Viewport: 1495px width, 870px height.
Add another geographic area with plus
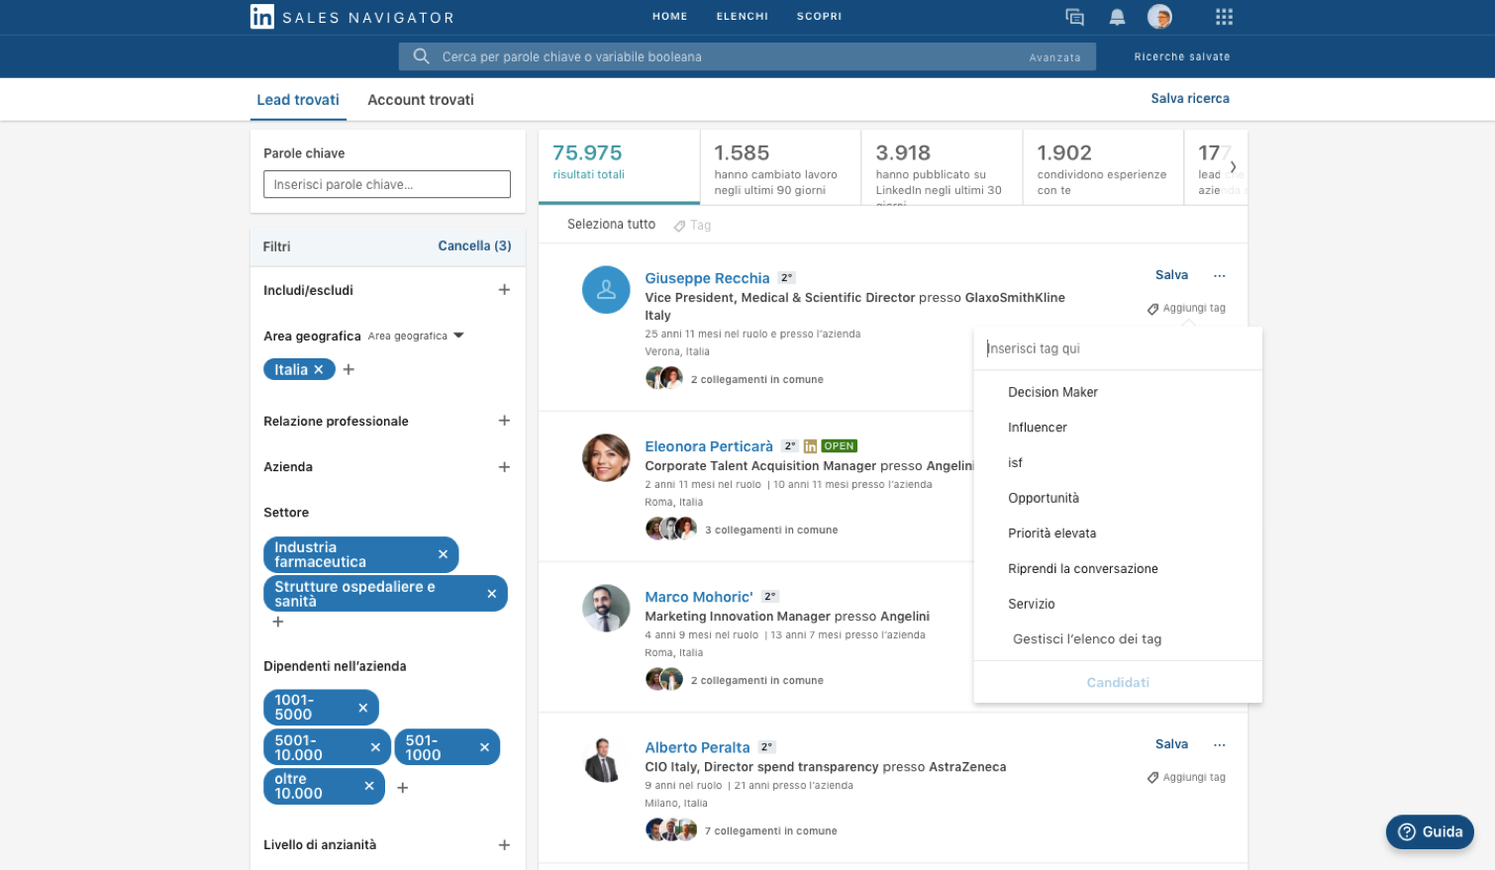tap(349, 369)
